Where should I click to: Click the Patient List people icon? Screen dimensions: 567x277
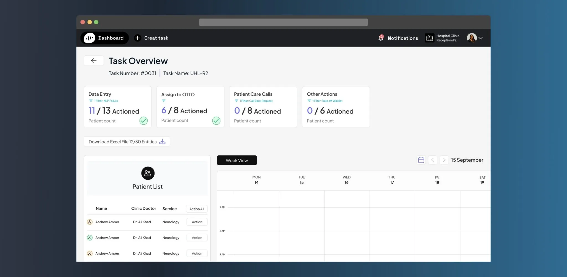pos(148,173)
